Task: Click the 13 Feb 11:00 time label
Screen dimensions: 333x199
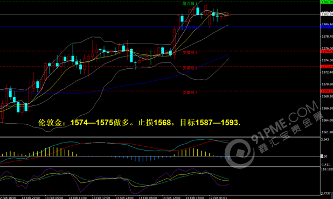Action: [x=78, y=198]
